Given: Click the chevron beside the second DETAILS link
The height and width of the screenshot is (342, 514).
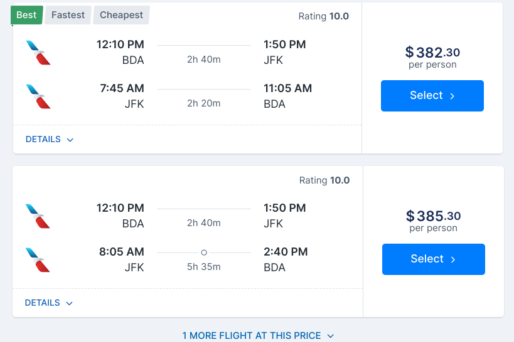Looking at the screenshot, I should click(x=69, y=303).
